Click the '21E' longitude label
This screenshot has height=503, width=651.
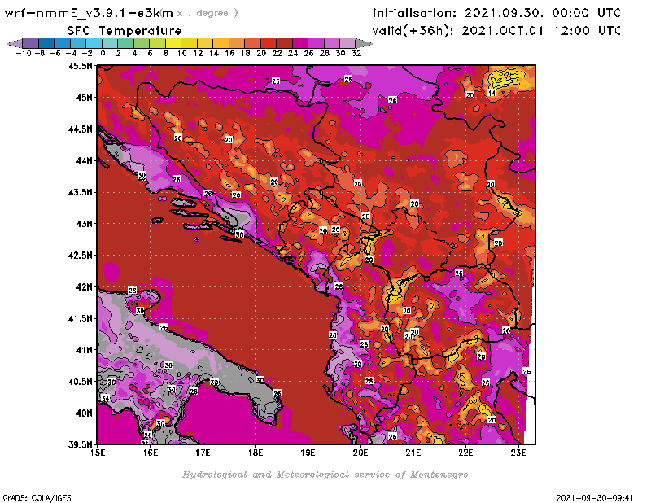coord(413,453)
